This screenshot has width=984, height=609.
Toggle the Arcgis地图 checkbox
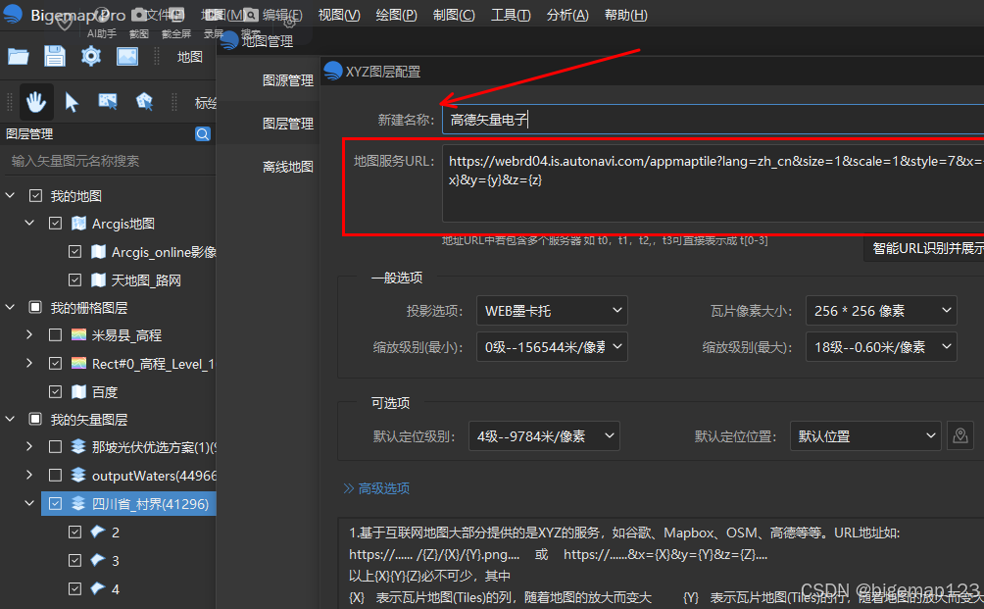pyautogui.click(x=55, y=223)
